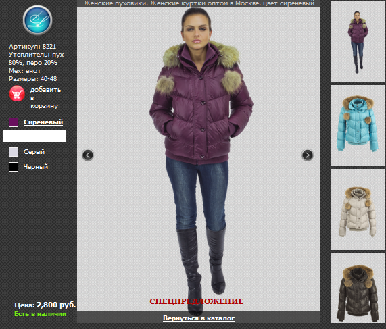This screenshot has width=386, height=329.
Task: Open the dark brown jacket thumbnail
Action: 358,288
